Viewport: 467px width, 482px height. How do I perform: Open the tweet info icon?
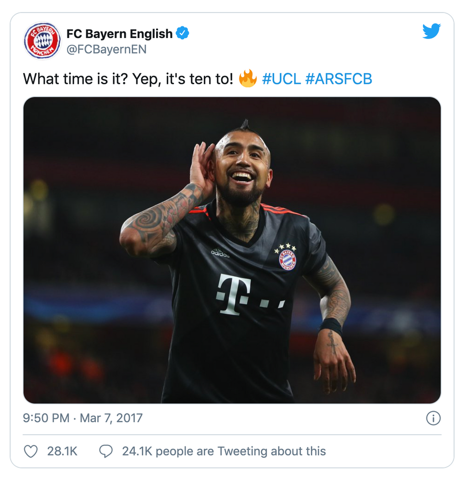point(433,418)
